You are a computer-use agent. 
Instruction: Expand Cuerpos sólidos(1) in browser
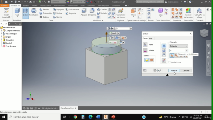pos(1,31)
